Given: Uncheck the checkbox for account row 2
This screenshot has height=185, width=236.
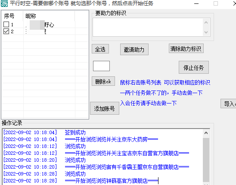Looking at the screenshot, I should tap(6, 31).
